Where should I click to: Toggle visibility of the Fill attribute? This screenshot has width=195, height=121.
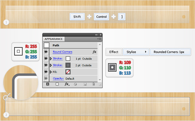click(46, 72)
